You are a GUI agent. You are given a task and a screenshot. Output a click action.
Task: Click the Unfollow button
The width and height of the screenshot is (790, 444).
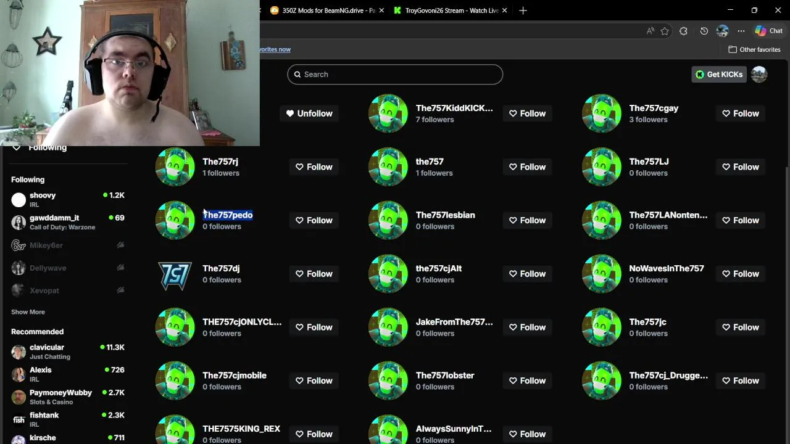click(309, 113)
